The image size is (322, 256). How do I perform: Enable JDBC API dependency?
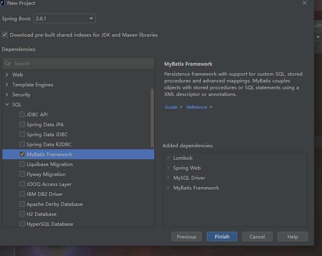click(22, 114)
